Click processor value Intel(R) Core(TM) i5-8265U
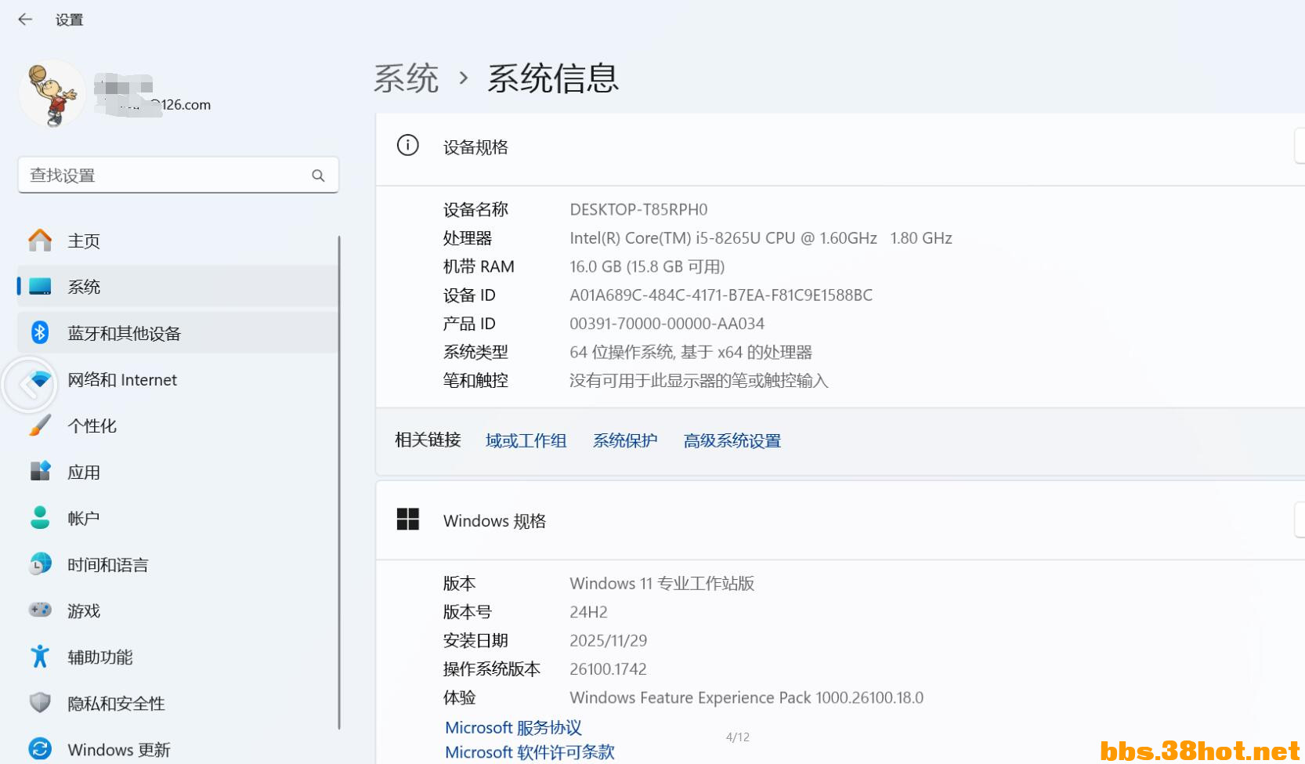 (x=761, y=238)
